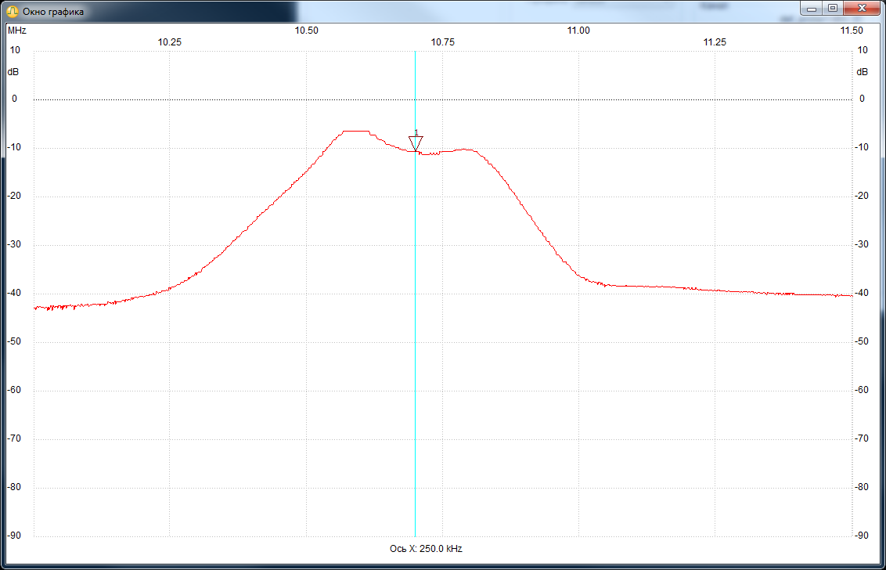Image resolution: width=886 pixels, height=570 pixels.
Task: Click the 10.50 frequency axis label
Action: click(x=306, y=31)
